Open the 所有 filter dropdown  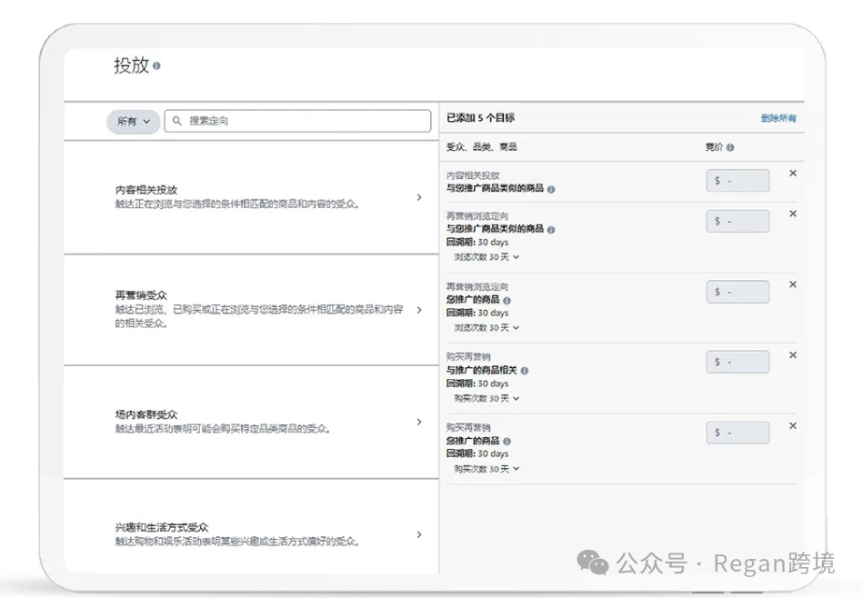[133, 120]
